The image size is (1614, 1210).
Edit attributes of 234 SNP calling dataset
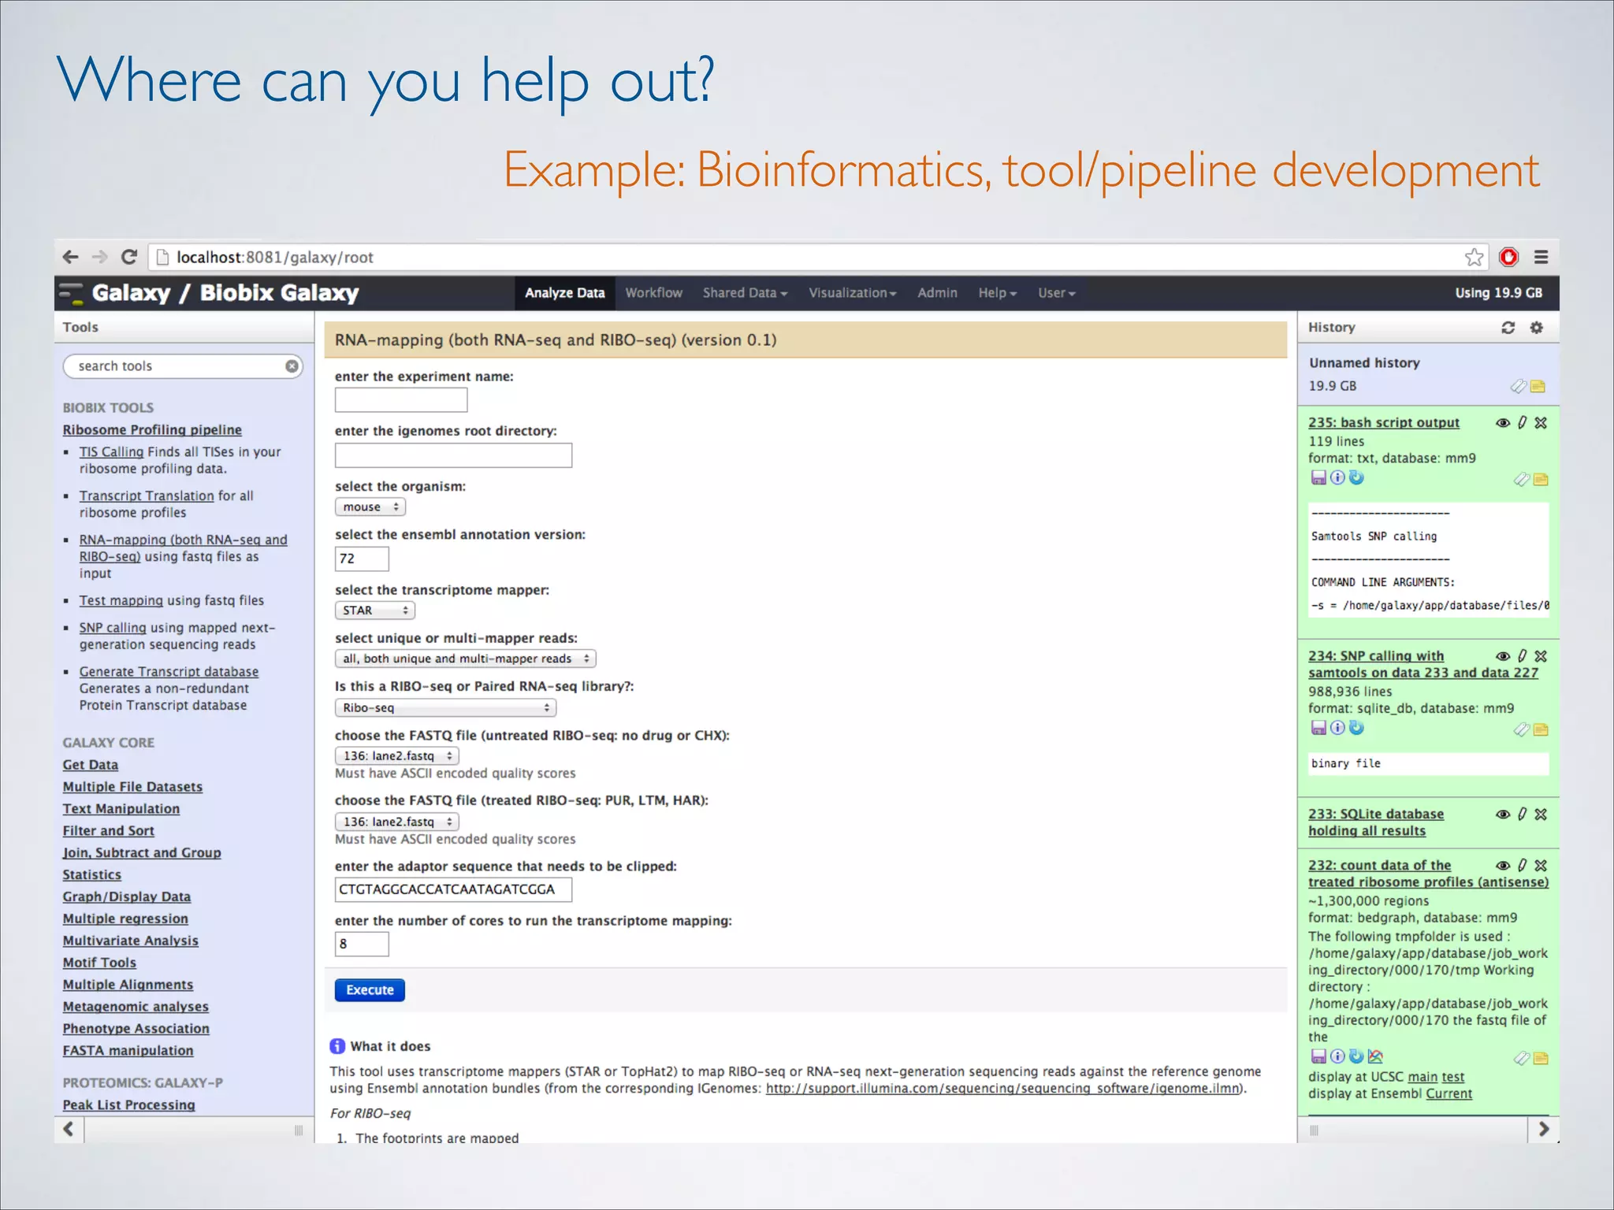tap(1522, 656)
